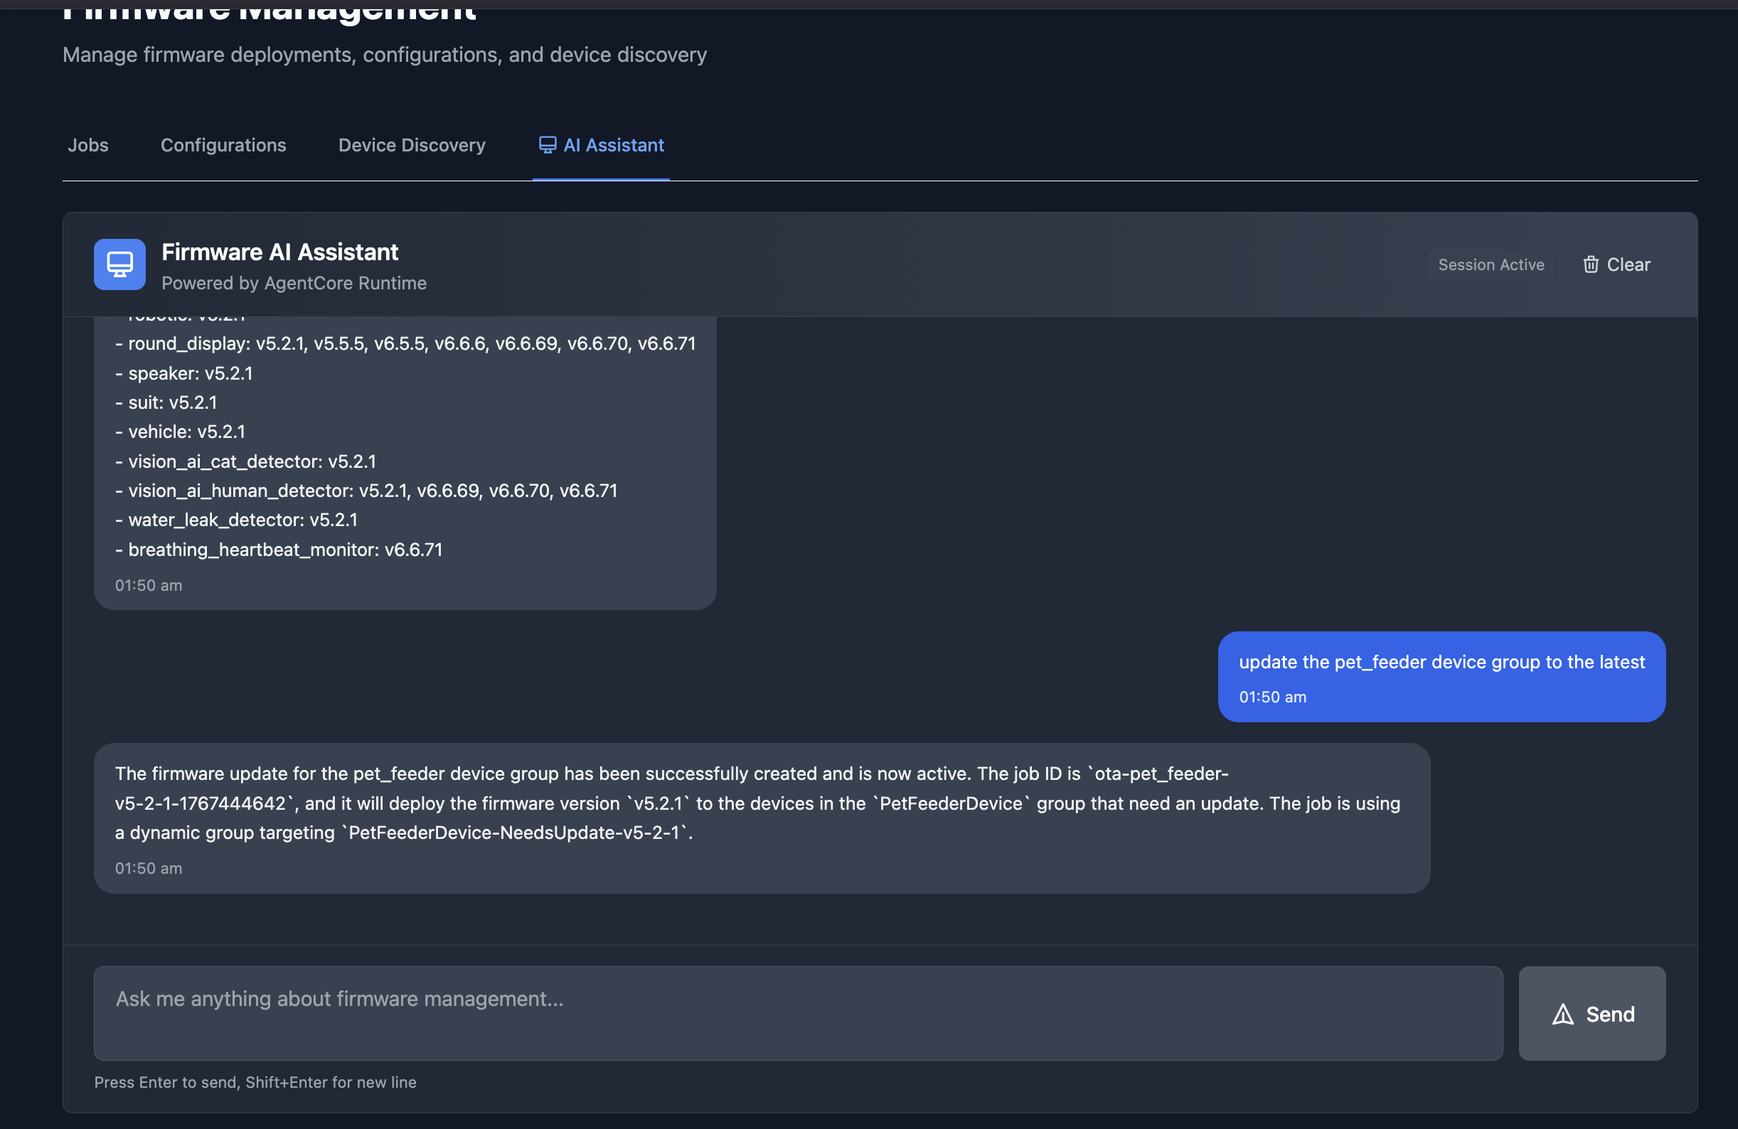This screenshot has height=1129, width=1738.
Task: Click the trash icon inside the Clear button
Action: point(1592,264)
